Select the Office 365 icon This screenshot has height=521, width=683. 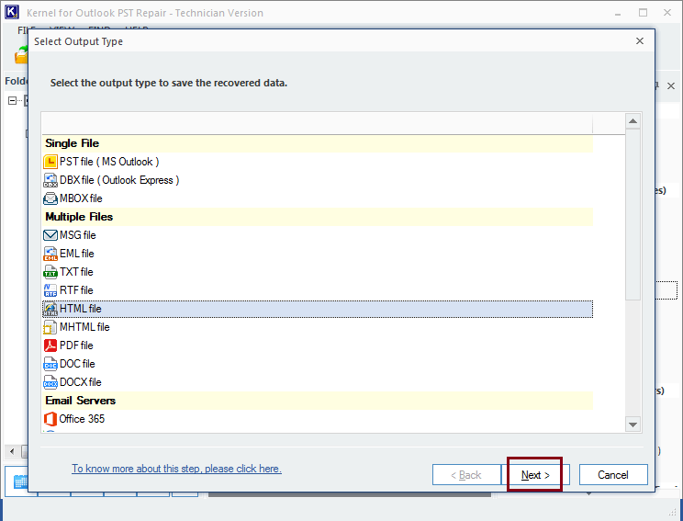click(x=50, y=419)
